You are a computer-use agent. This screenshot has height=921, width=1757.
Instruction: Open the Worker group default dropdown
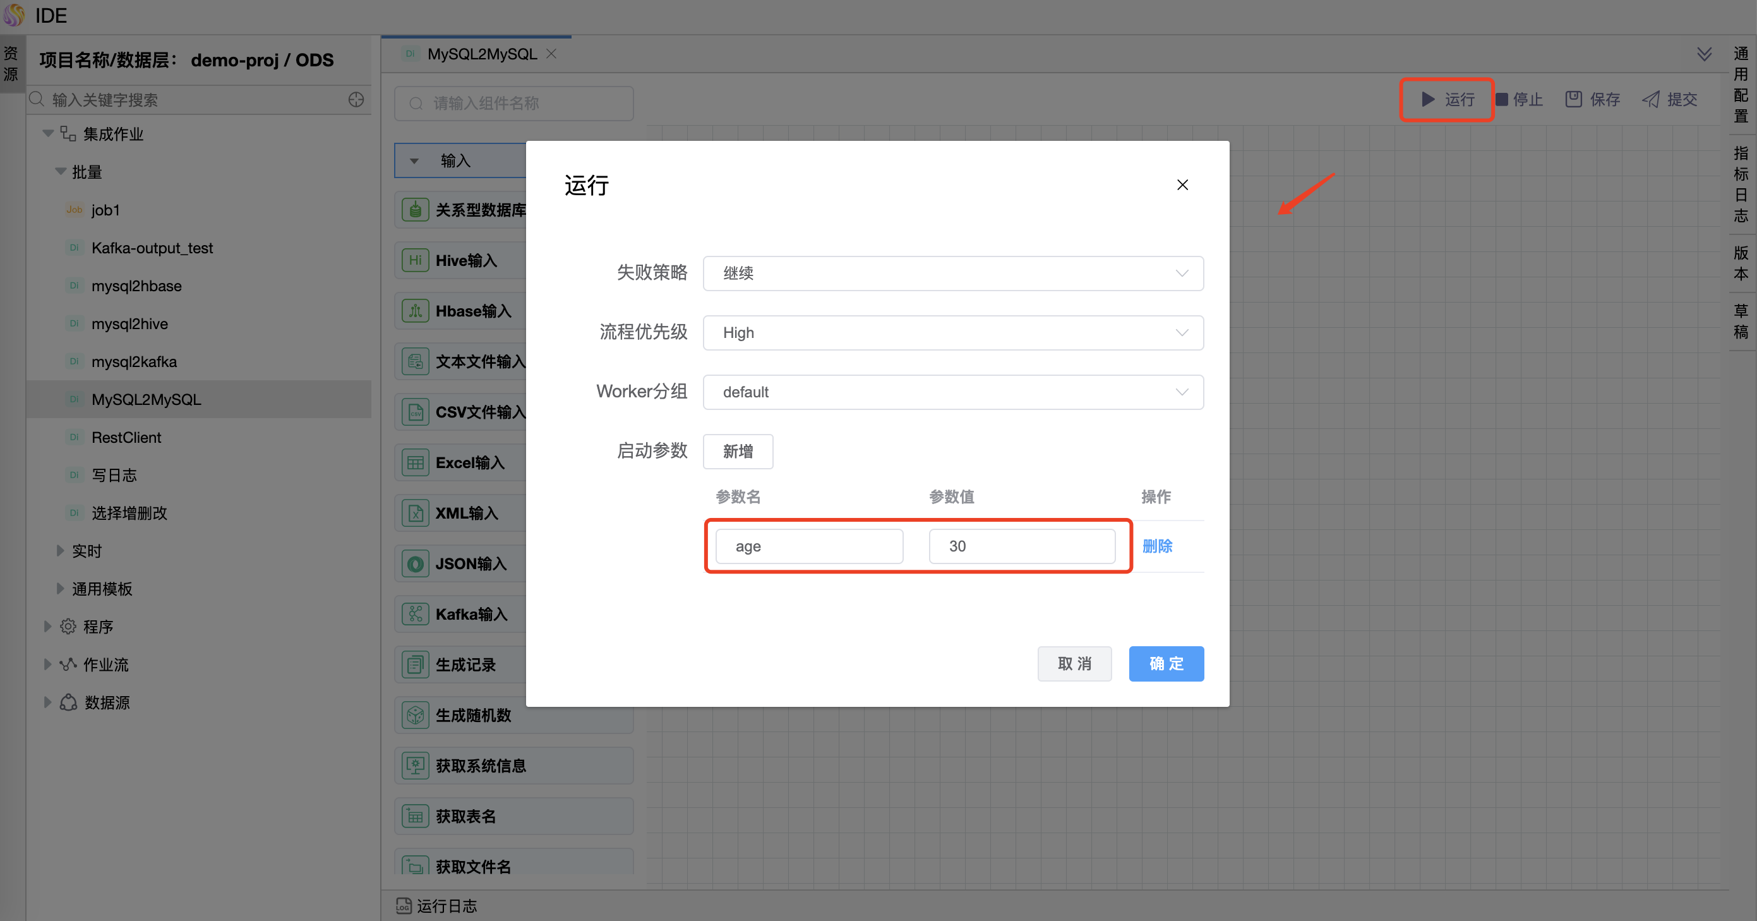[953, 392]
